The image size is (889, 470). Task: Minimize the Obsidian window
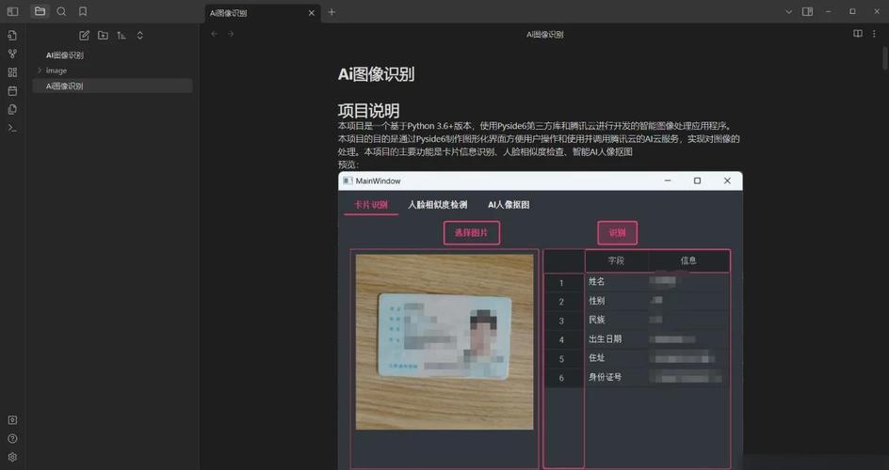[829, 11]
